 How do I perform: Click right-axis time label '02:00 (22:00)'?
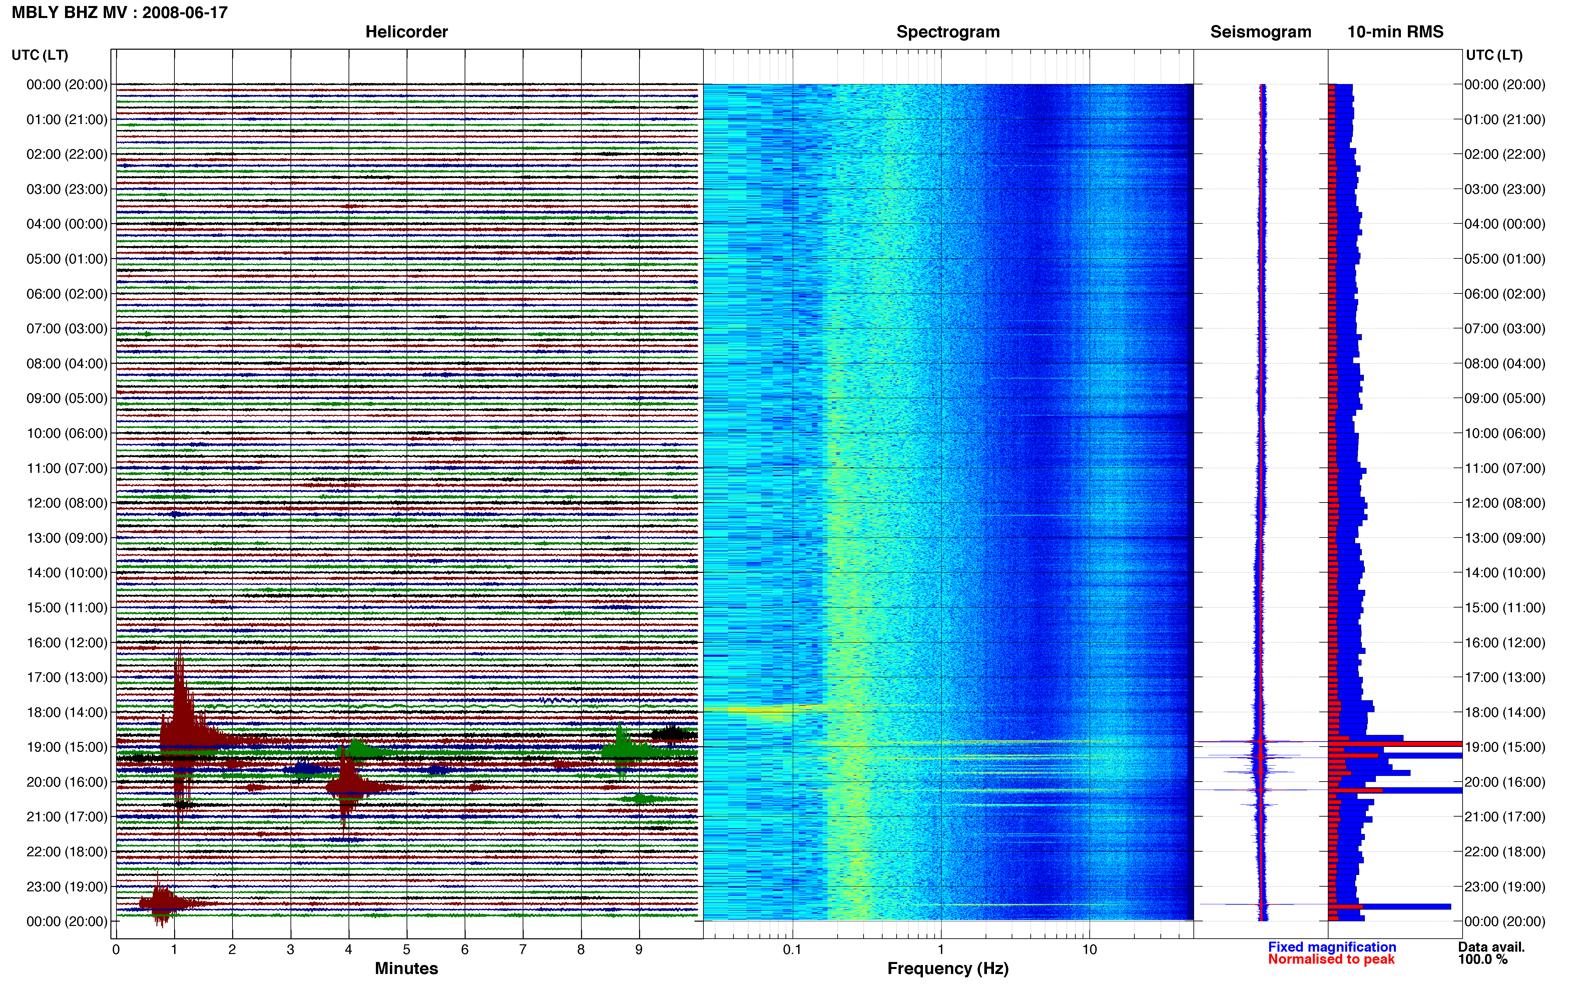point(1505,154)
